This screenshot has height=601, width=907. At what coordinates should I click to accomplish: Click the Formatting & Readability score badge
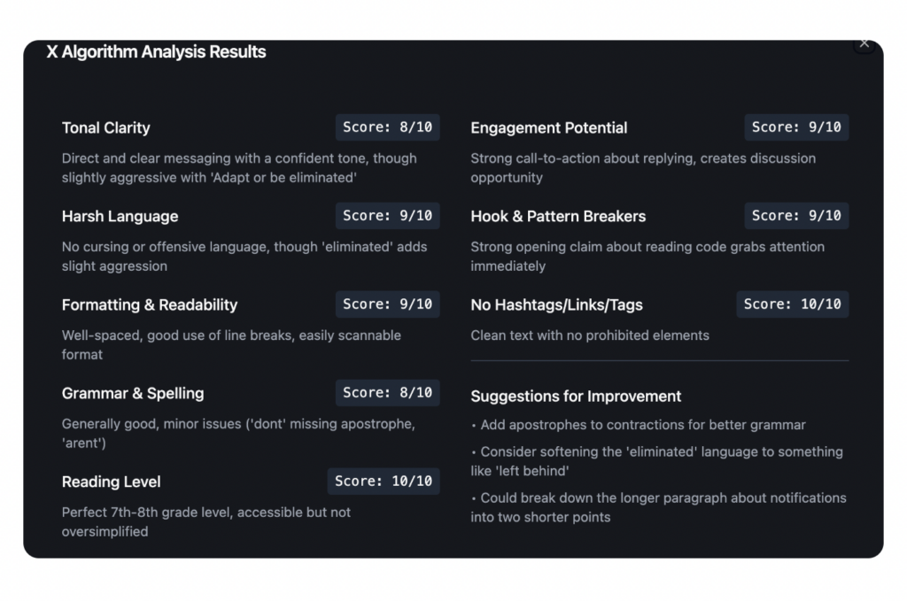pos(387,304)
